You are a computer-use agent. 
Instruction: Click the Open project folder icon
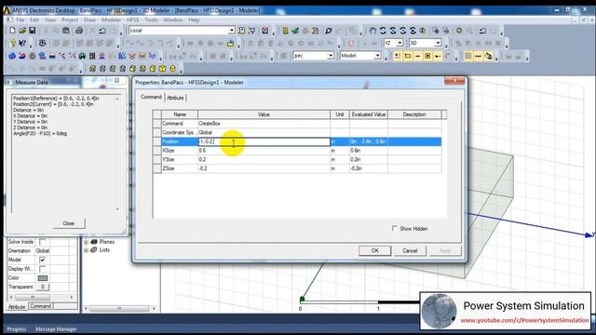click(x=22, y=31)
